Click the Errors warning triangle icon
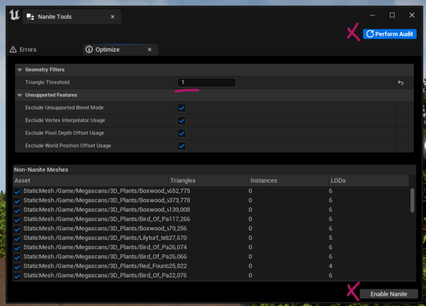The height and width of the screenshot is (306, 426). pos(13,50)
